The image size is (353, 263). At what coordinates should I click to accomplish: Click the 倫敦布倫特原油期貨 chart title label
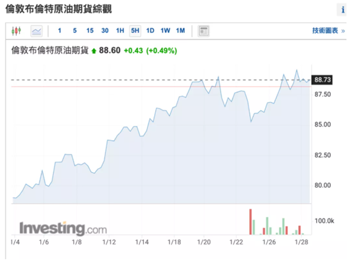(50, 50)
